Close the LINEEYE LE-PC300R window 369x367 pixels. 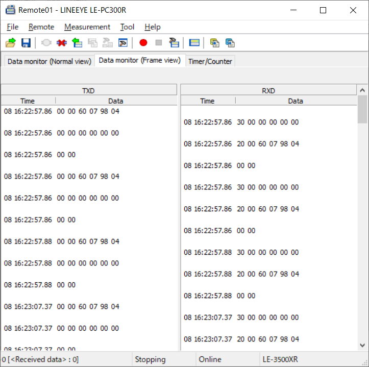tap(353, 10)
